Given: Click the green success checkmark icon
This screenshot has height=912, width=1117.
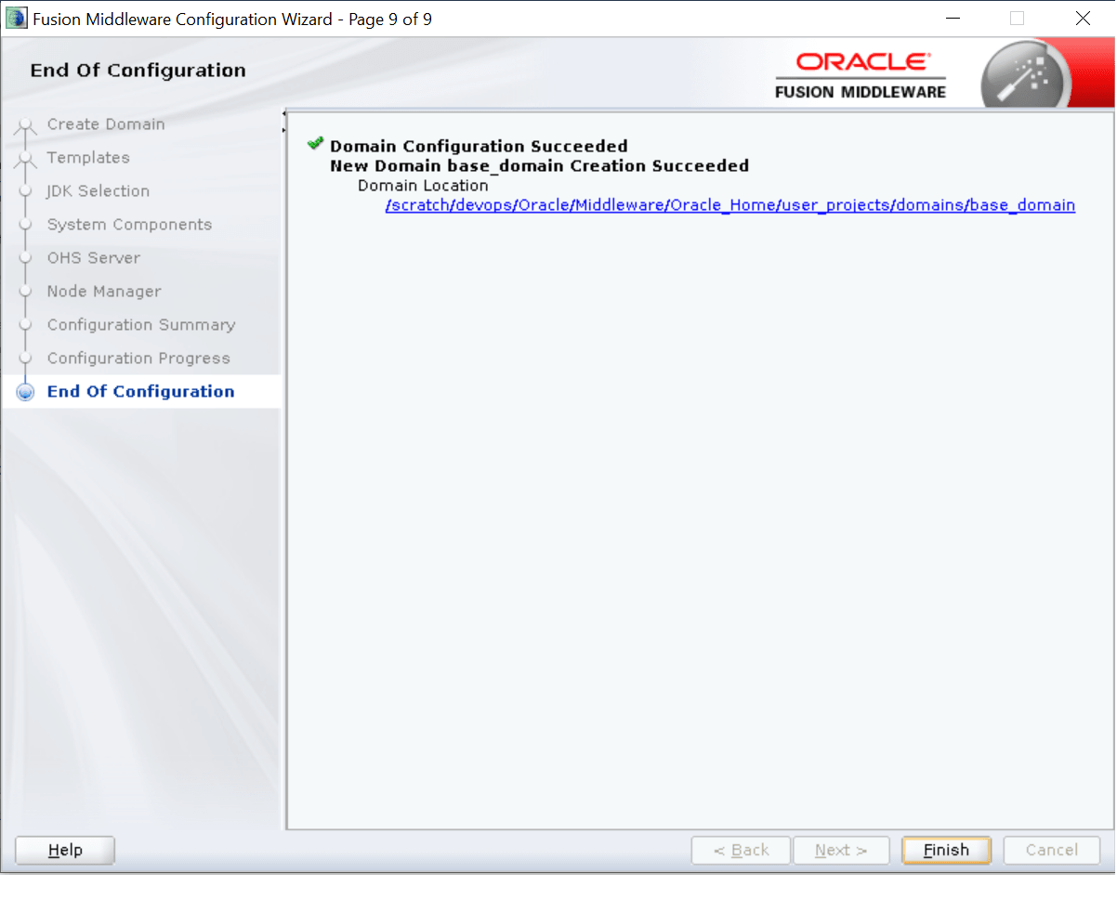Looking at the screenshot, I should pyautogui.click(x=316, y=144).
